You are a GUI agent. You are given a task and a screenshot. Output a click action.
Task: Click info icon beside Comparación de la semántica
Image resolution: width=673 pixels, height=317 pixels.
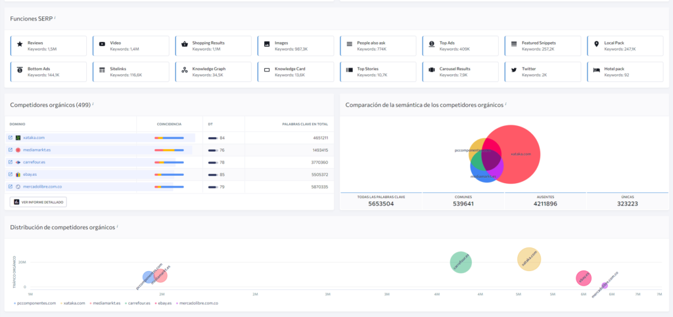(506, 104)
